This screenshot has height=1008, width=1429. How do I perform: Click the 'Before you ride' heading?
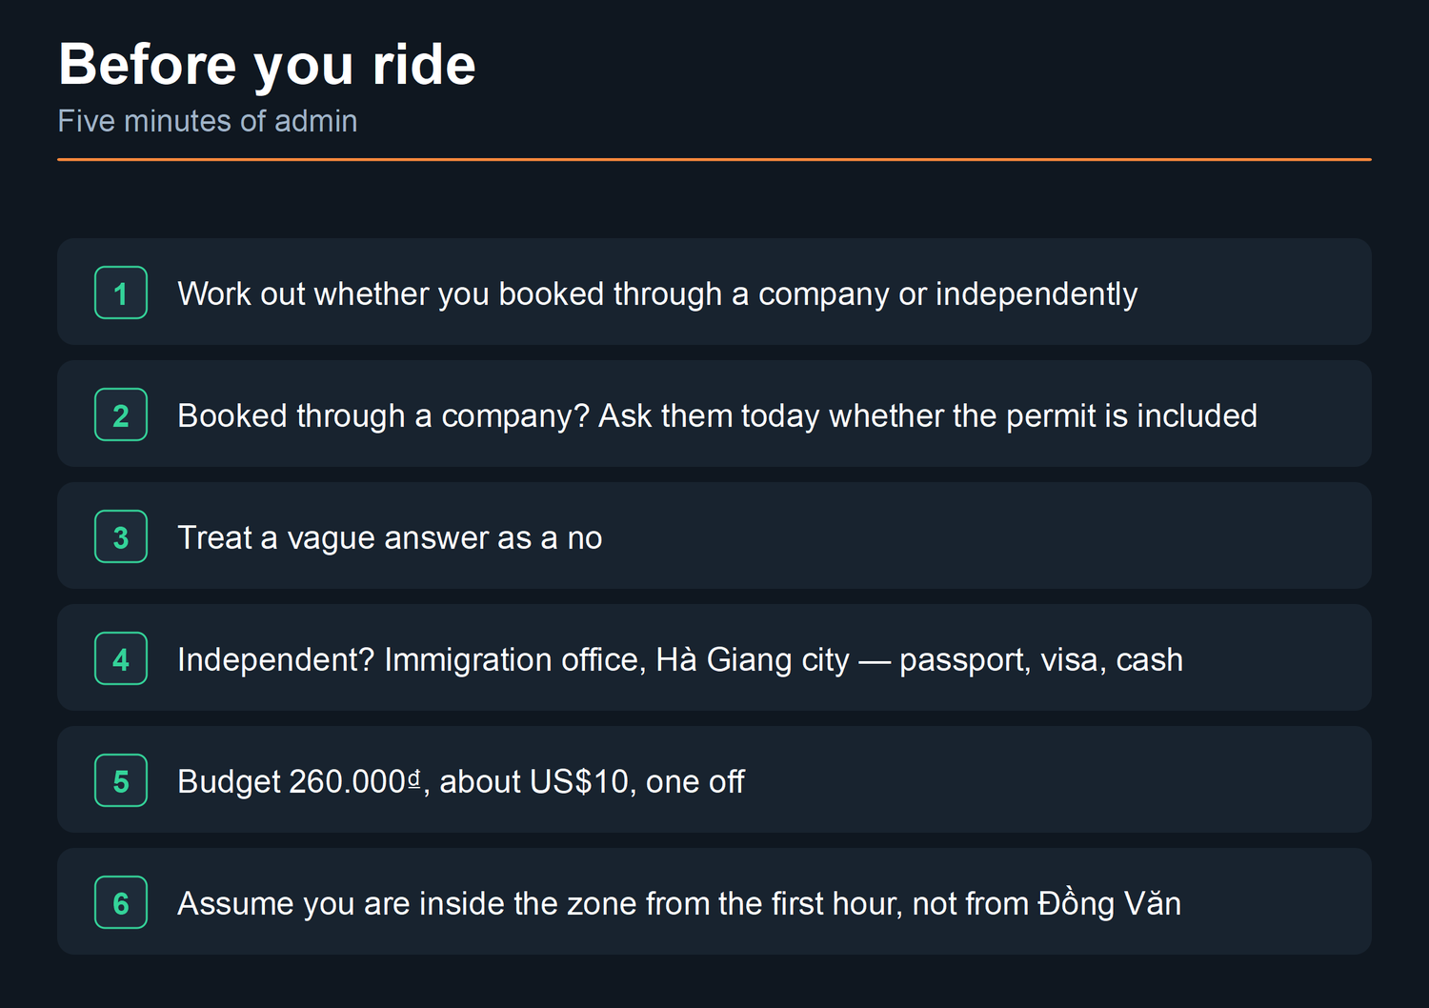[x=267, y=65]
